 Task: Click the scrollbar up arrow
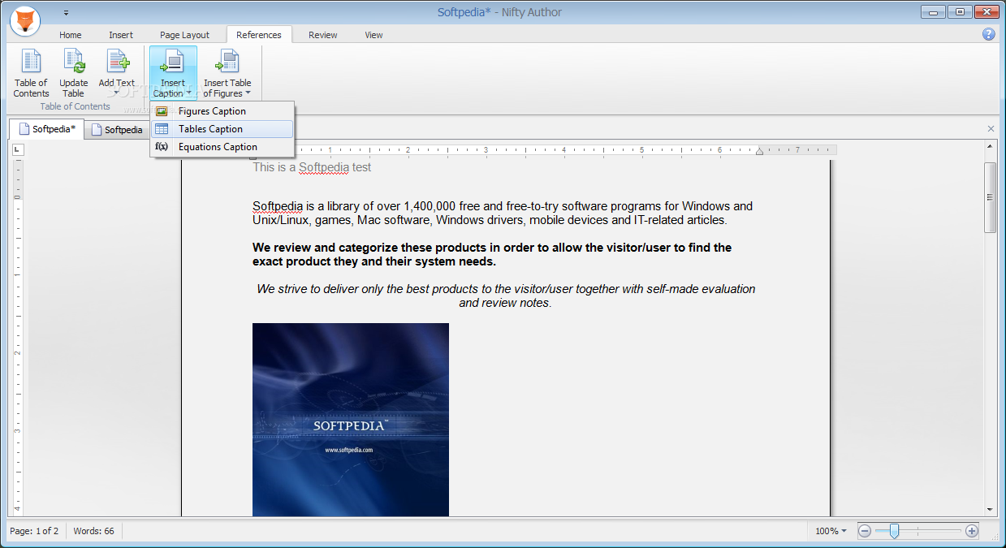(x=990, y=147)
